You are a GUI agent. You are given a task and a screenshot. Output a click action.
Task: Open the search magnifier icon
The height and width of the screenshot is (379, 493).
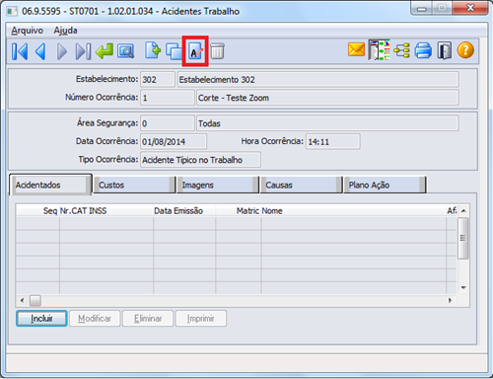pyautogui.click(x=126, y=51)
